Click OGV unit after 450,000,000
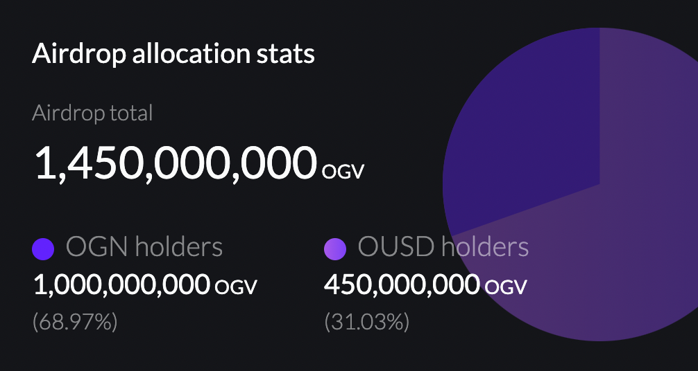This screenshot has width=698, height=371. [x=506, y=287]
